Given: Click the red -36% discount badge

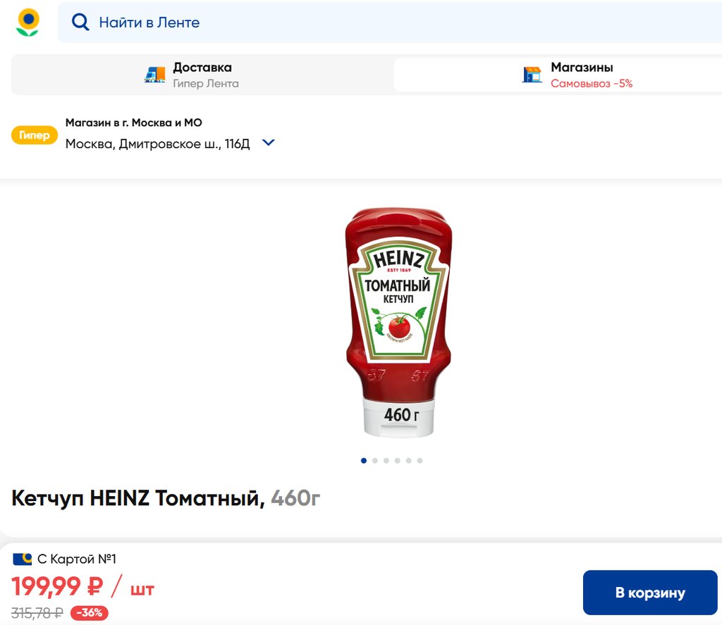Looking at the screenshot, I should [90, 612].
